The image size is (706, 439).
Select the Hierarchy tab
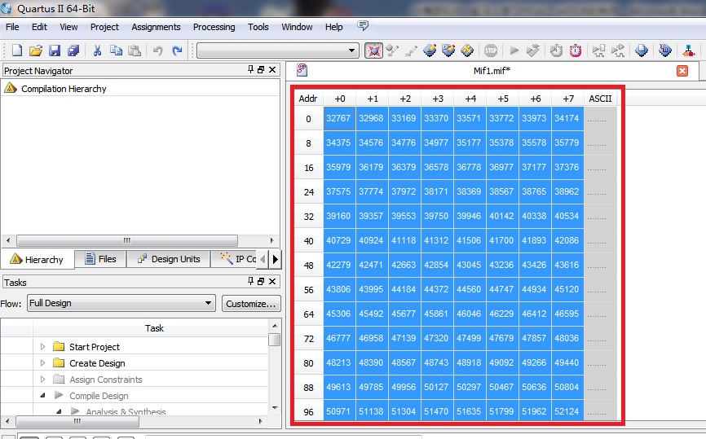[x=38, y=260]
